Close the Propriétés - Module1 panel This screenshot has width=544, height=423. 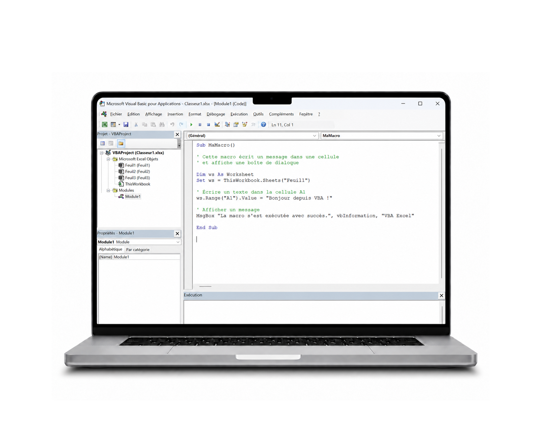(178, 234)
